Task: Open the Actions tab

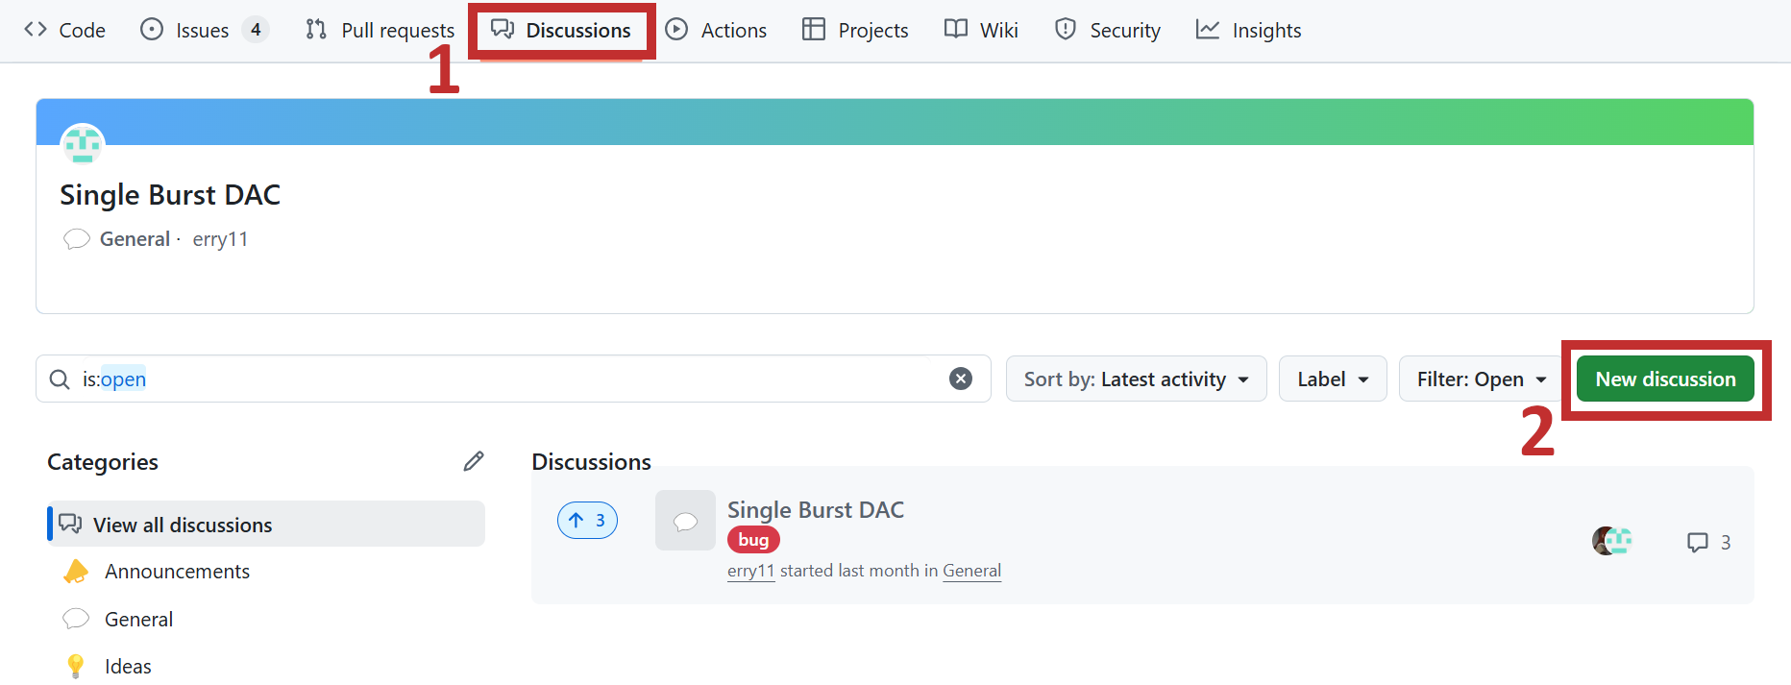Action: [x=717, y=31]
